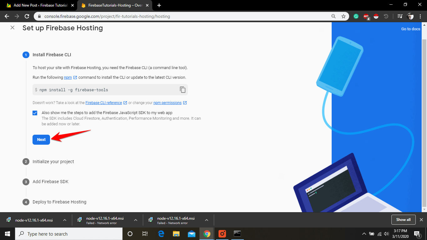
Task: Open the media control playlist icon
Action: (400, 16)
